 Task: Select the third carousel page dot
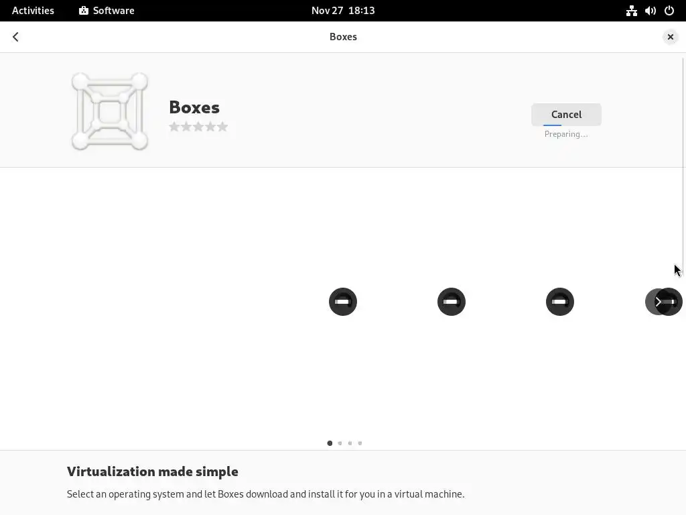350,443
